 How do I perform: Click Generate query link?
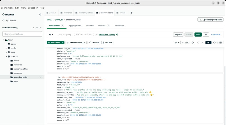107,35
